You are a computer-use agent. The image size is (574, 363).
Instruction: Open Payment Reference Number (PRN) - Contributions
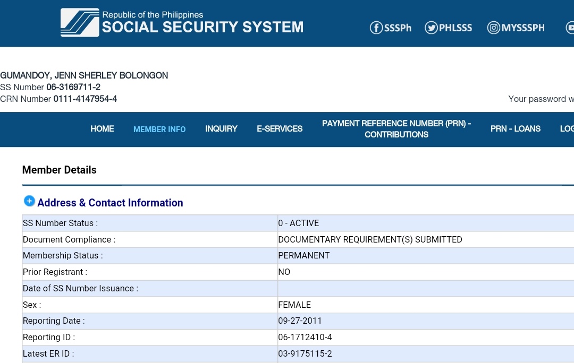(396, 129)
